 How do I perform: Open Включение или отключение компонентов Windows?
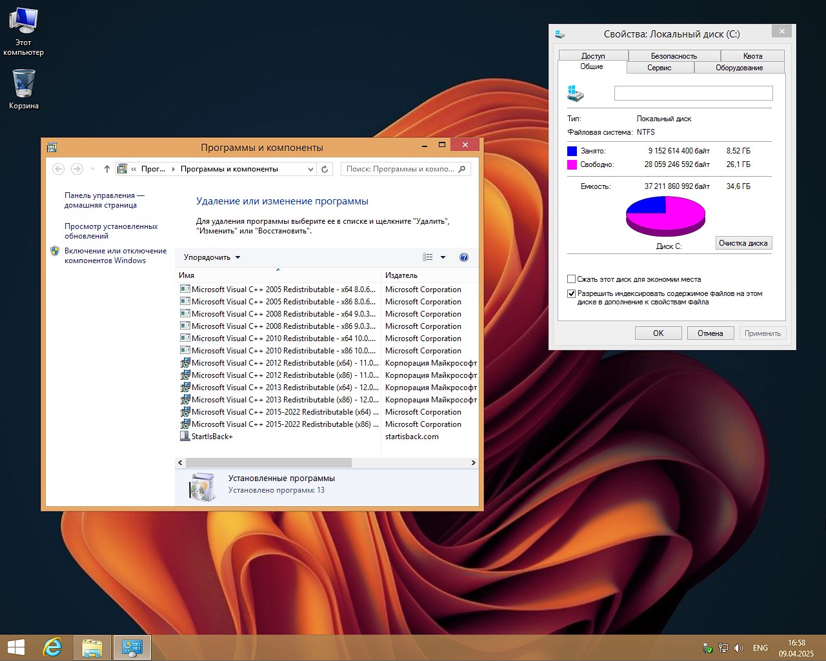click(x=116, y=255)
